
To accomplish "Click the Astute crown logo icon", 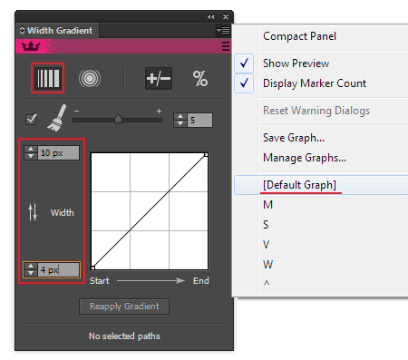I will click(31, 46).
